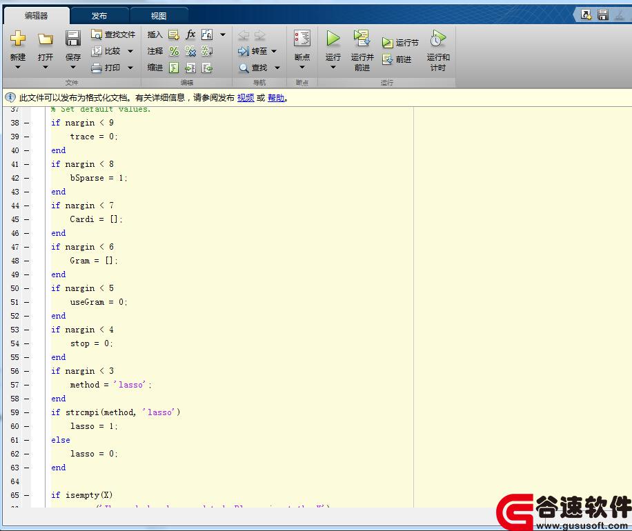Click the save icon in the top-right corner

(x=603, y=15)
